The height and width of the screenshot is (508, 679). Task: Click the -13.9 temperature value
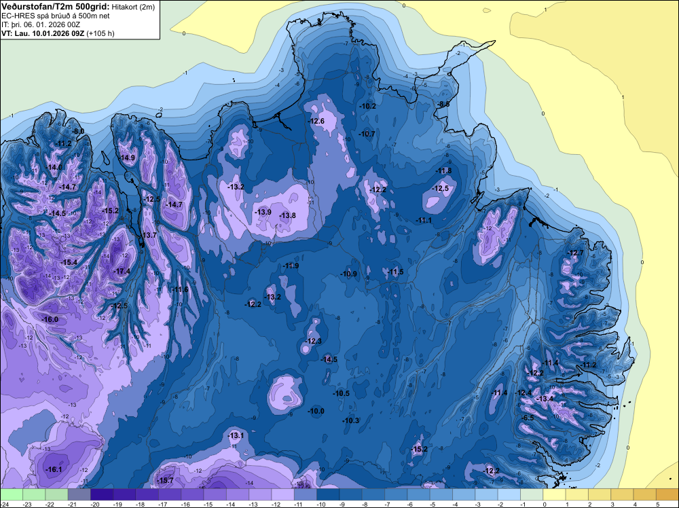coord(263,212)
